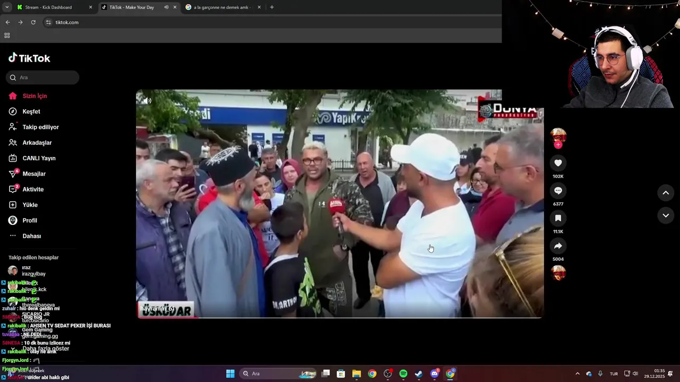This screenshot has width=680, height=382.
Task: Open Spotify from the taskbar
Action: 403,374
